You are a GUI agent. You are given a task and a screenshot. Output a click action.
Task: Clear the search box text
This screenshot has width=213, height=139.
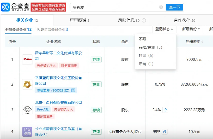tap(161, 7)
